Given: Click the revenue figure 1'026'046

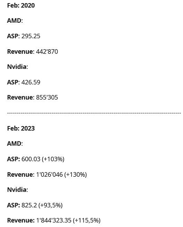Looking at the screenshot, I should [49, 175].
